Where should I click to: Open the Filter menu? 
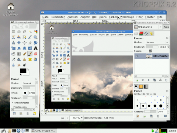139,17
